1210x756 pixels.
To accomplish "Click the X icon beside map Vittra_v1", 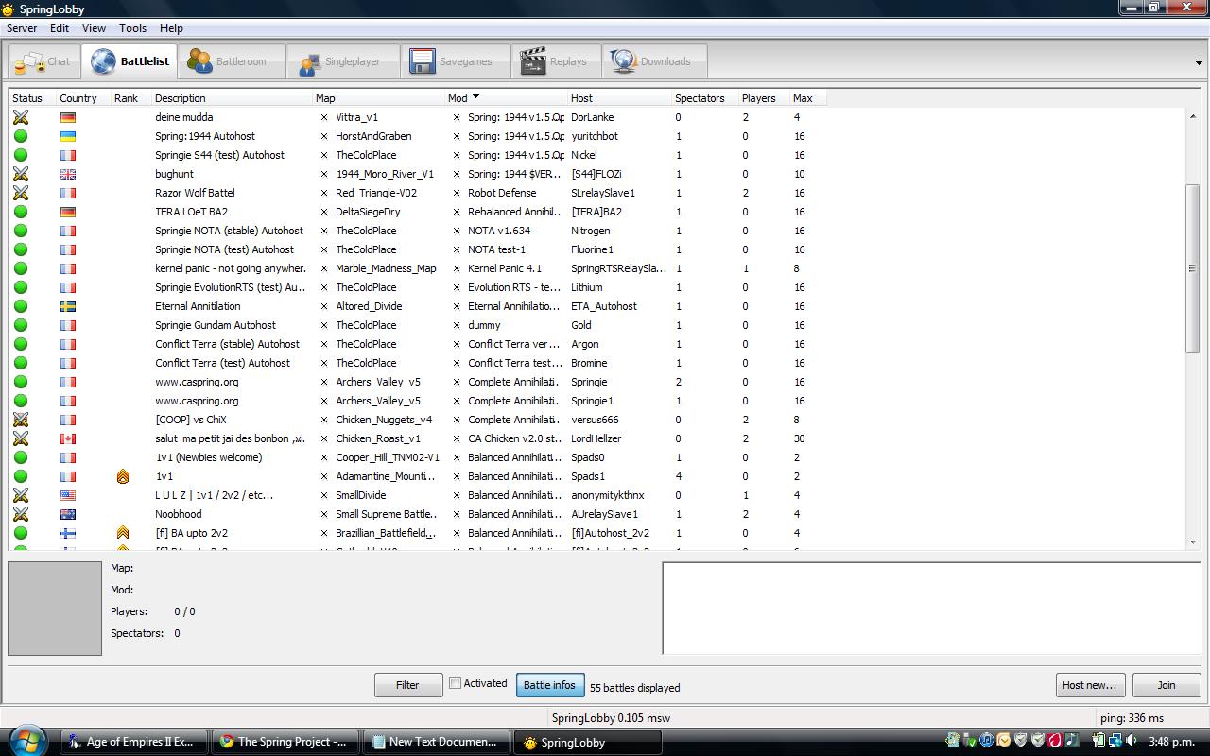I will click(324, 117).
